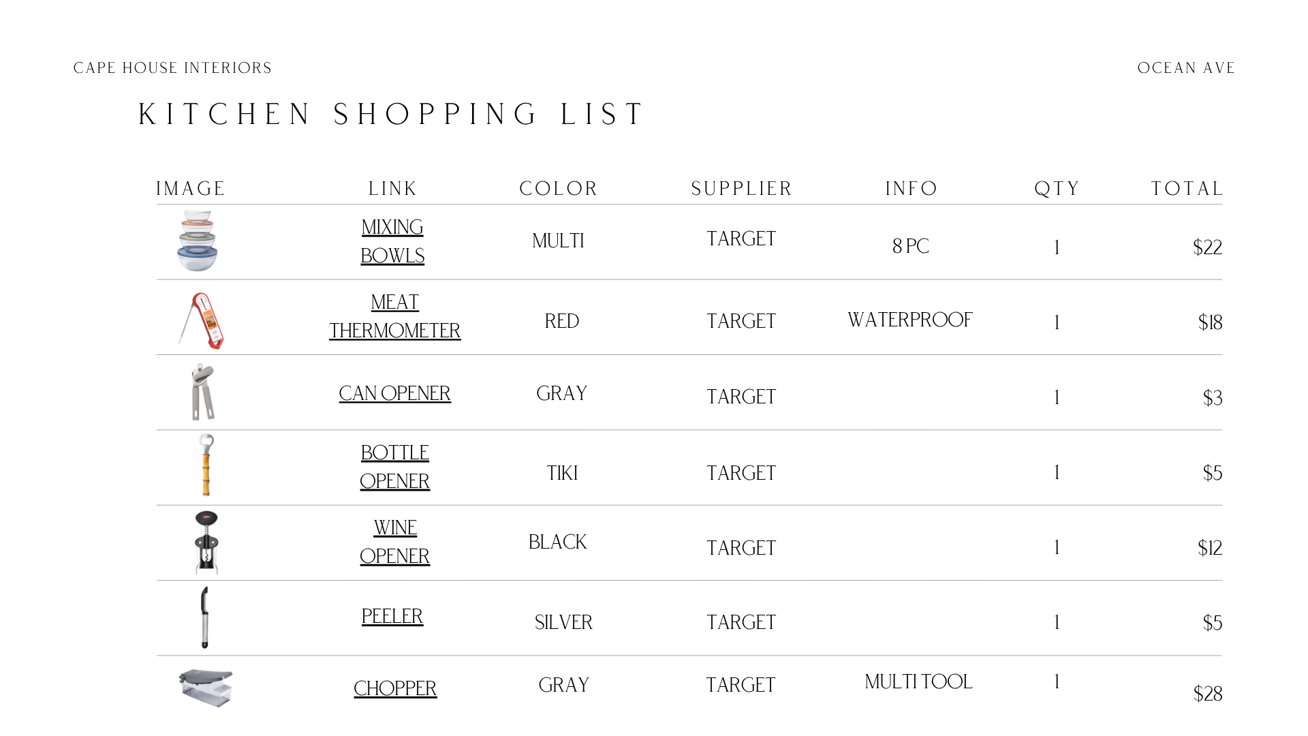Open the Peeler product link
The width and height of the screenshot is (1308, 736).
coord(392,616)
